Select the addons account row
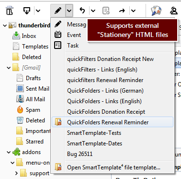The height and width of the screenshot is (179, 181). pos(31,152)
